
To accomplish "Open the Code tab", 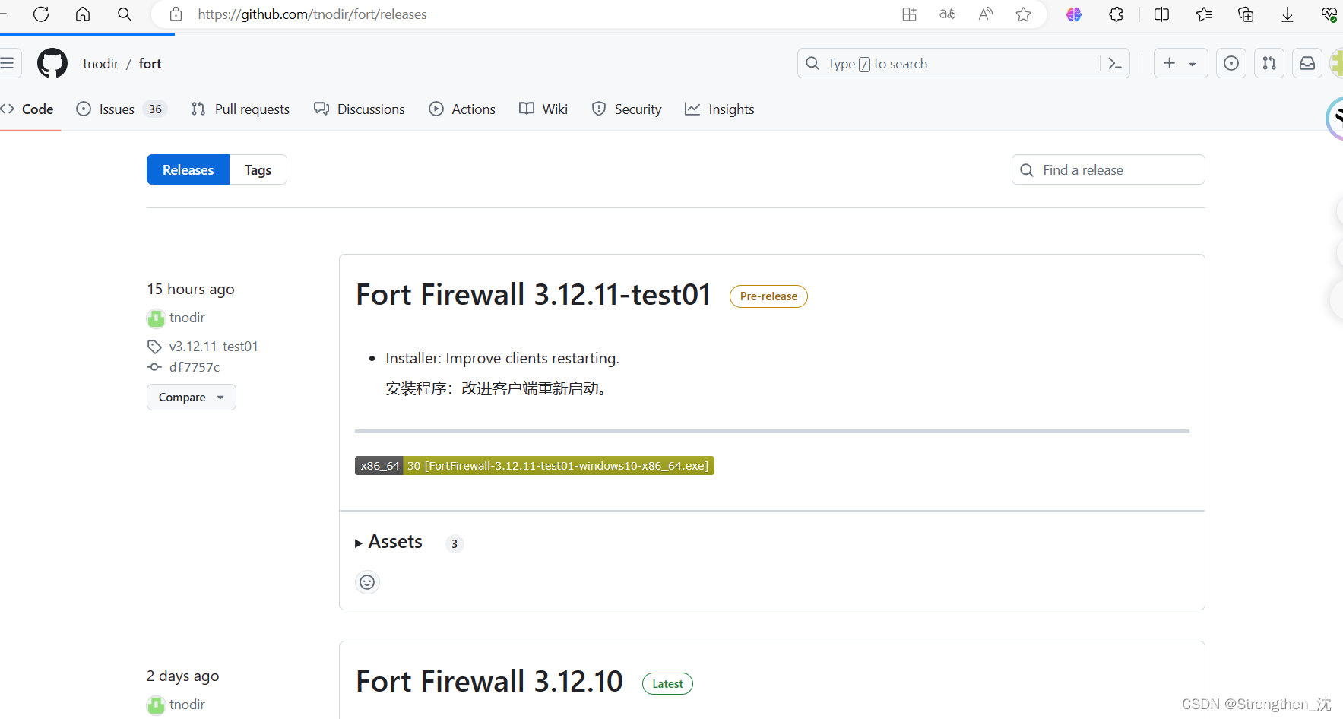I will [x=27, y=109].
